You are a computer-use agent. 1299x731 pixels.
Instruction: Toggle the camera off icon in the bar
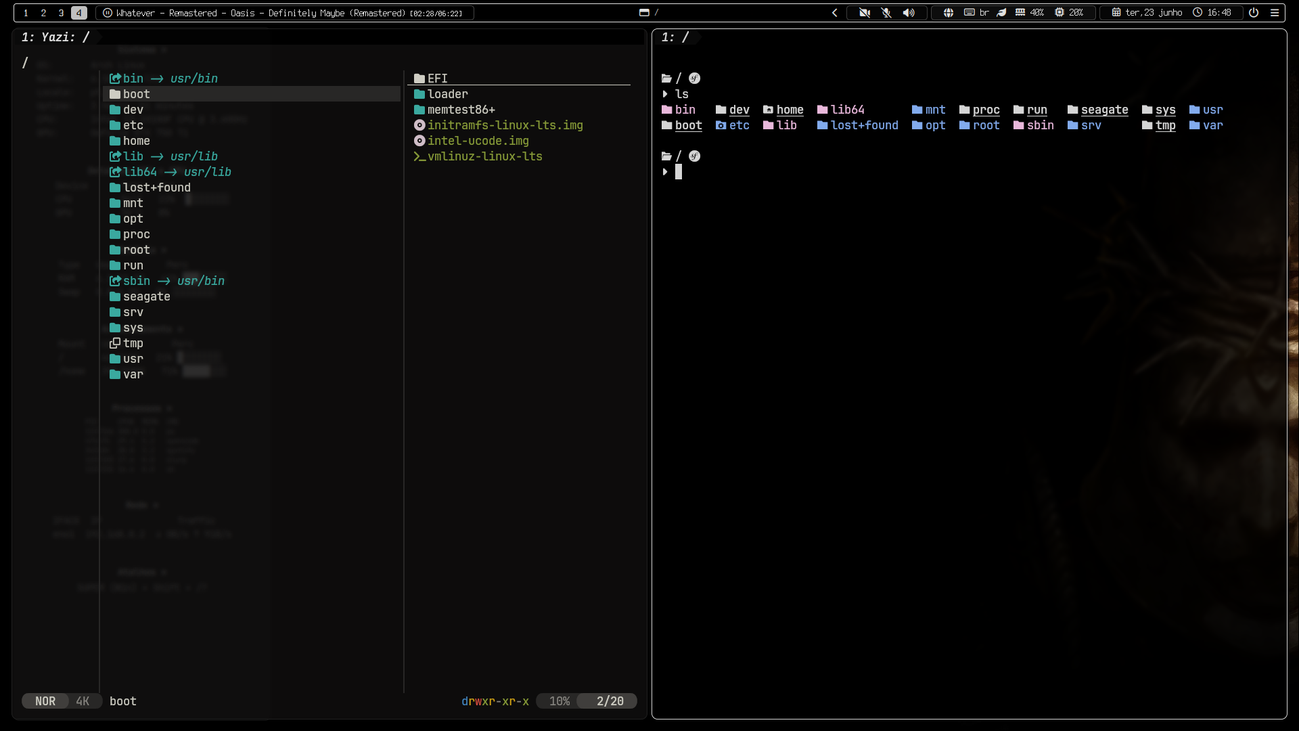point(865,13)
